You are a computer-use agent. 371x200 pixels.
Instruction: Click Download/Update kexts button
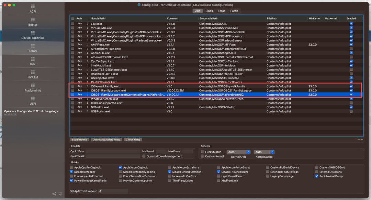pos(106,140)
